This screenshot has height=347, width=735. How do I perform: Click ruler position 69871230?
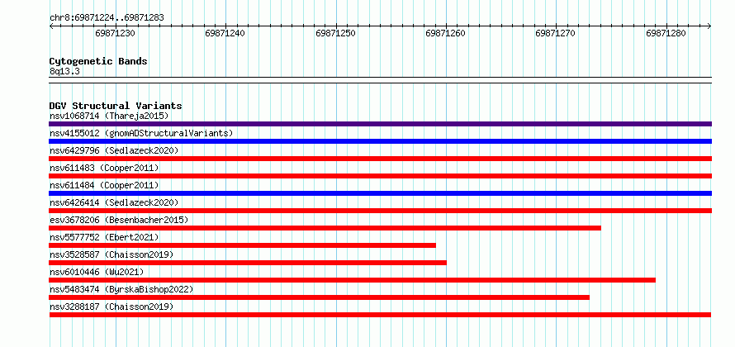(x=115, y=33)
